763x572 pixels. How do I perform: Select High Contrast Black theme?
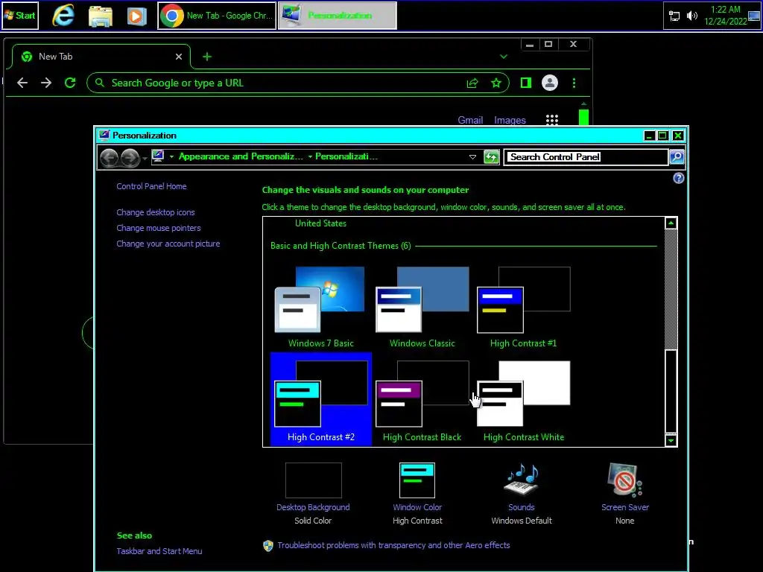click(422, 399)
